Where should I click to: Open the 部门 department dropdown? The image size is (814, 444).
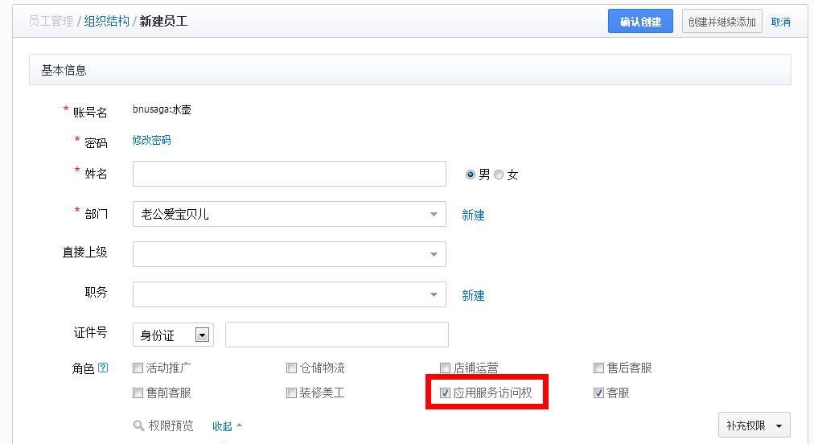(289, 214)
